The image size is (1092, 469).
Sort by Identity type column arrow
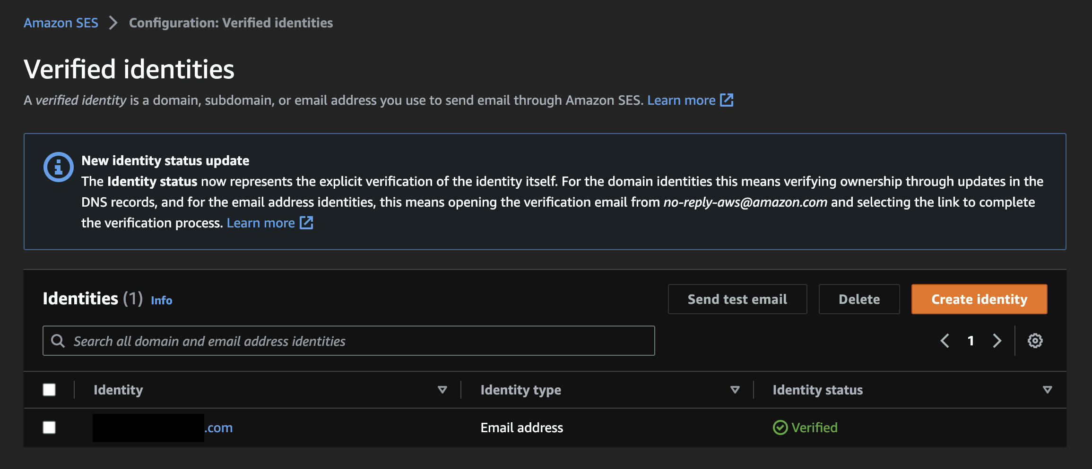[735, 390]
